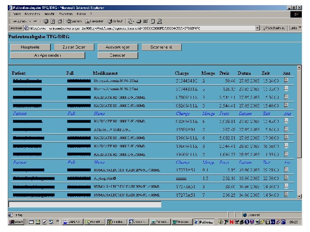Open the Anz icon for the 15:40 row

click(286, 105)
